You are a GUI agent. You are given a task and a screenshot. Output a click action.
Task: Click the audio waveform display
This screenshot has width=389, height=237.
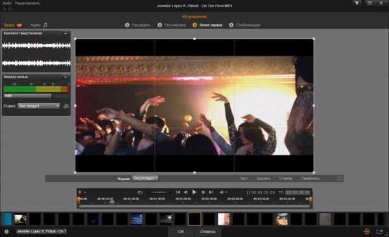pos(36,54)
